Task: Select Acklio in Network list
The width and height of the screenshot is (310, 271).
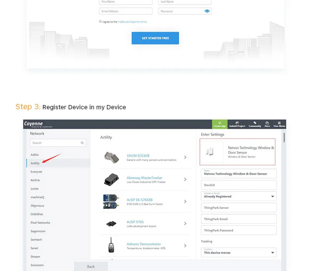Action: [x=34, y=154]
